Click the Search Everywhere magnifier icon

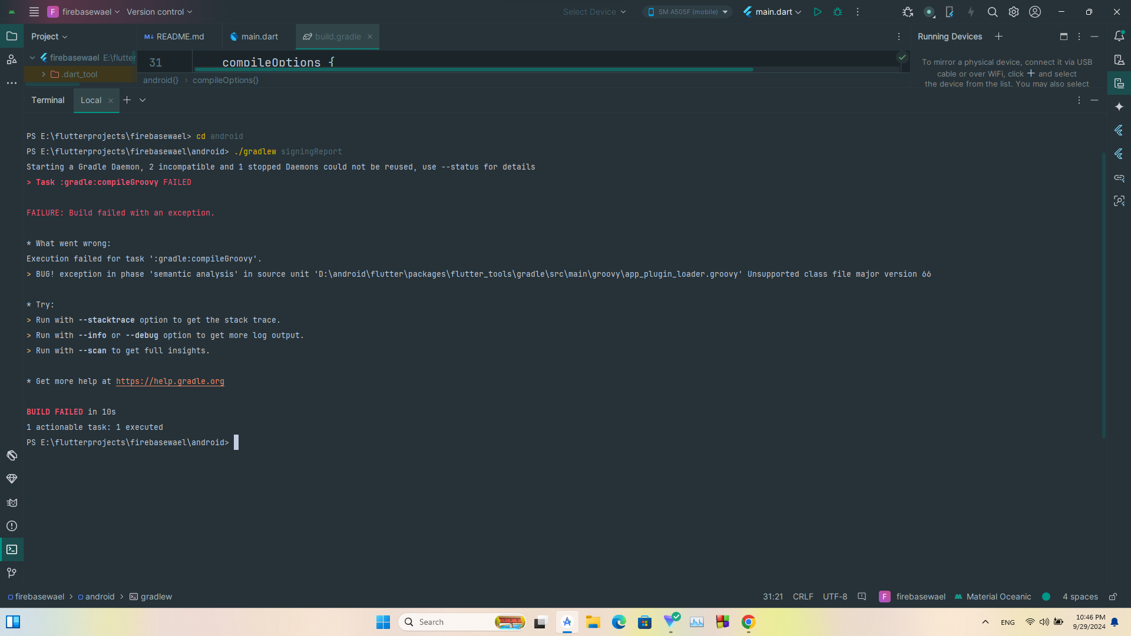click(x=992, y=12)
